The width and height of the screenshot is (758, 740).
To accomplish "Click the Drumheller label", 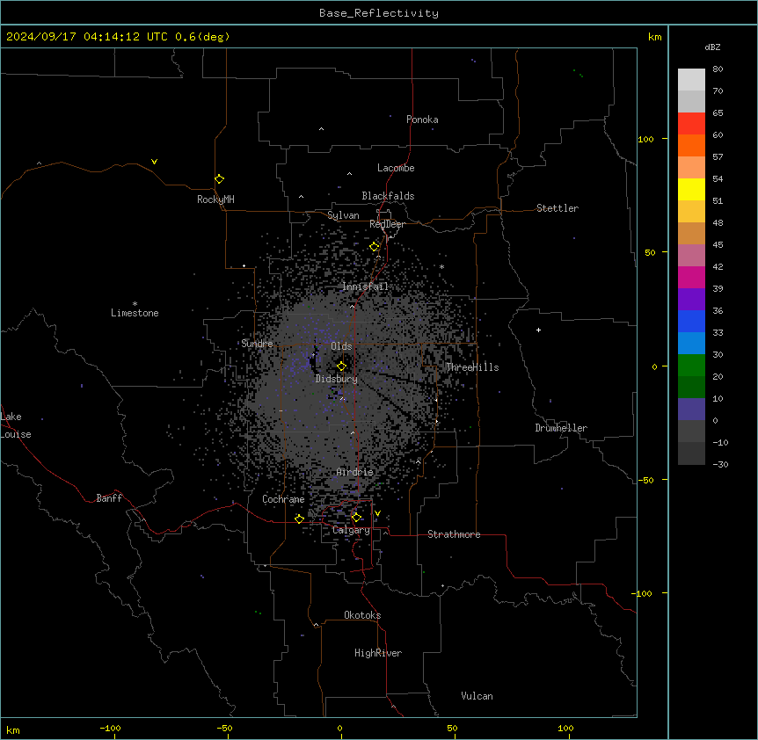I will coord(561,428).
